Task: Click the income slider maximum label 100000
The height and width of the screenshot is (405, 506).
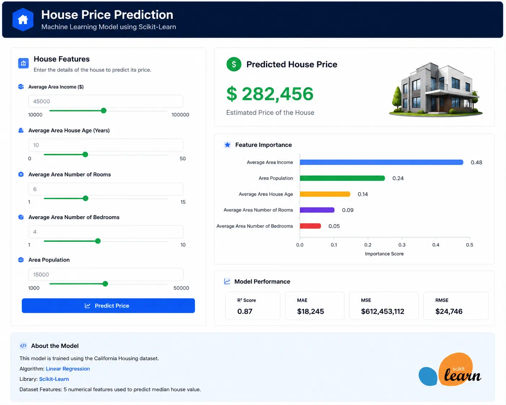Action: [180, 115]
